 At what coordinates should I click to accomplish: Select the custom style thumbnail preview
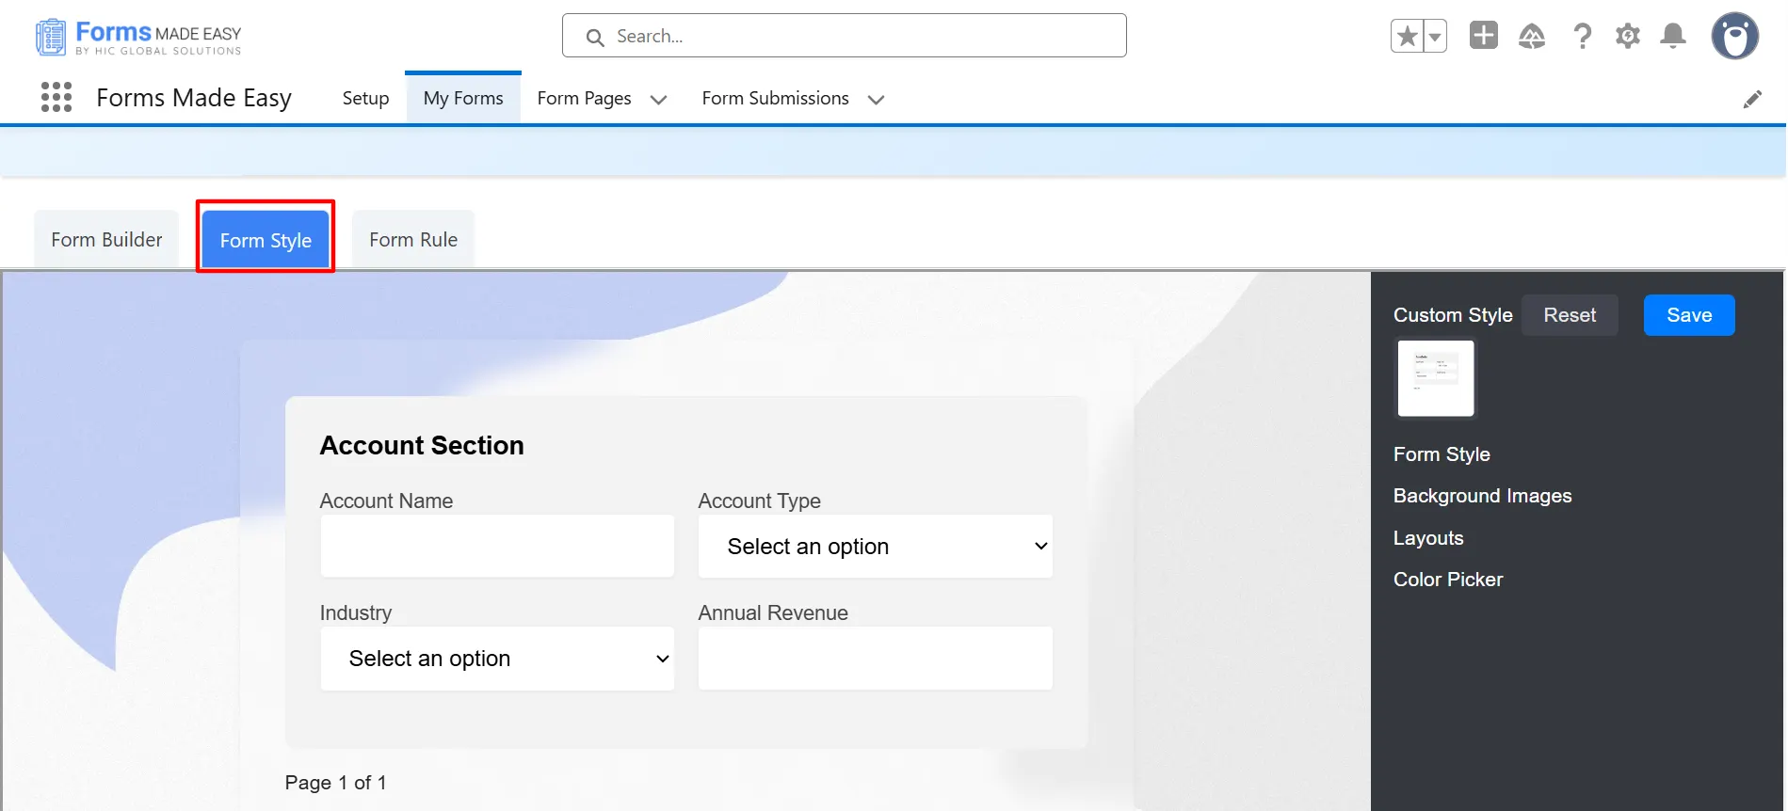(x=1435, y=378)
